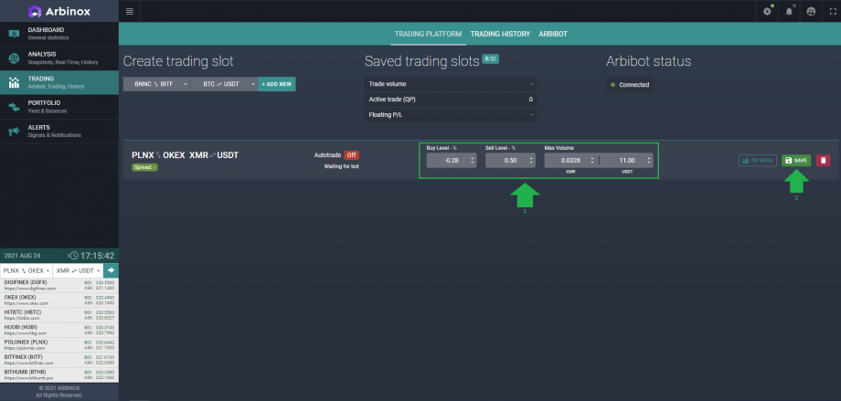Open the bitfinex.com link
841x401 pixels.
(x=29, y=364)
